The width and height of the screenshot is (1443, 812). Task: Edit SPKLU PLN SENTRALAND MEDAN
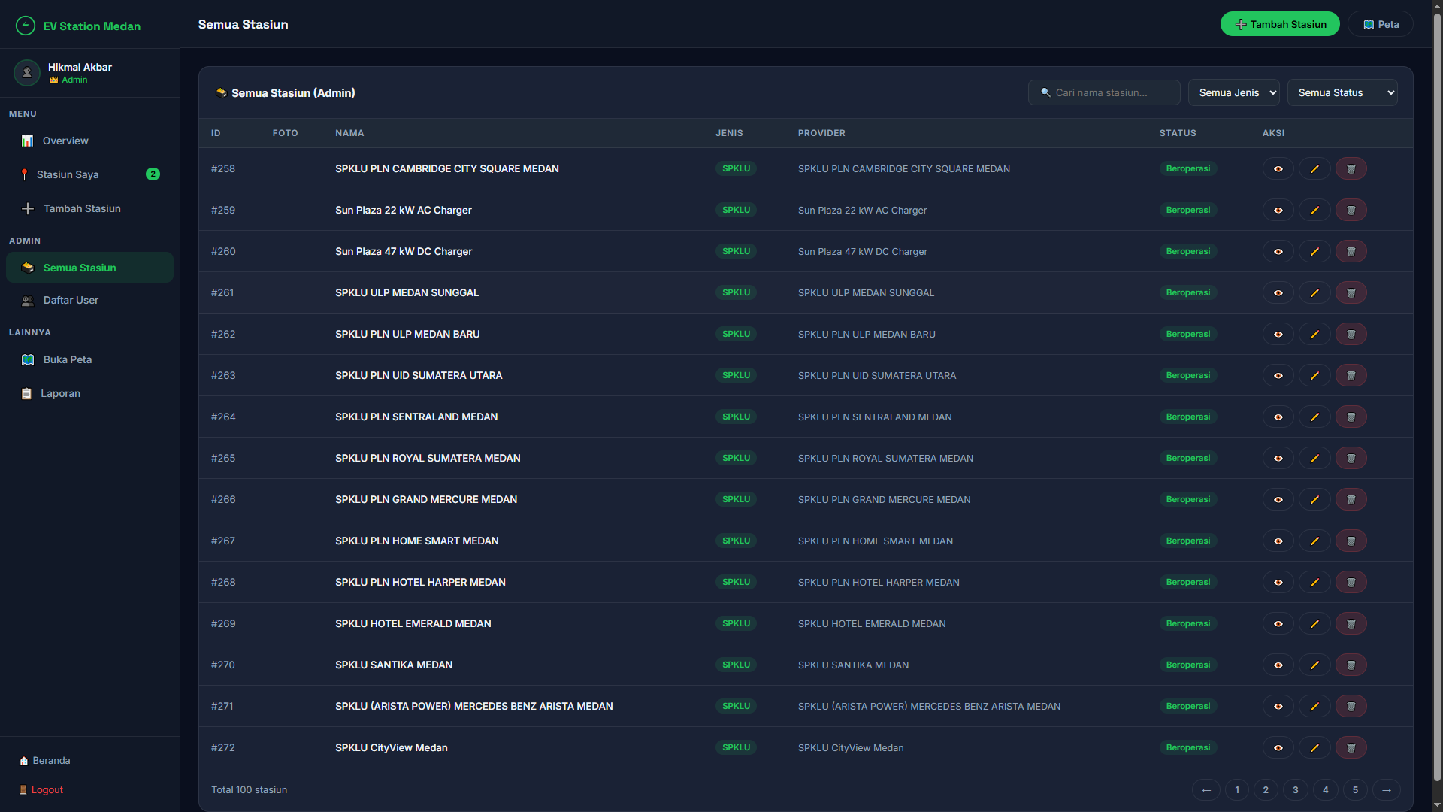pos(1314,417)
